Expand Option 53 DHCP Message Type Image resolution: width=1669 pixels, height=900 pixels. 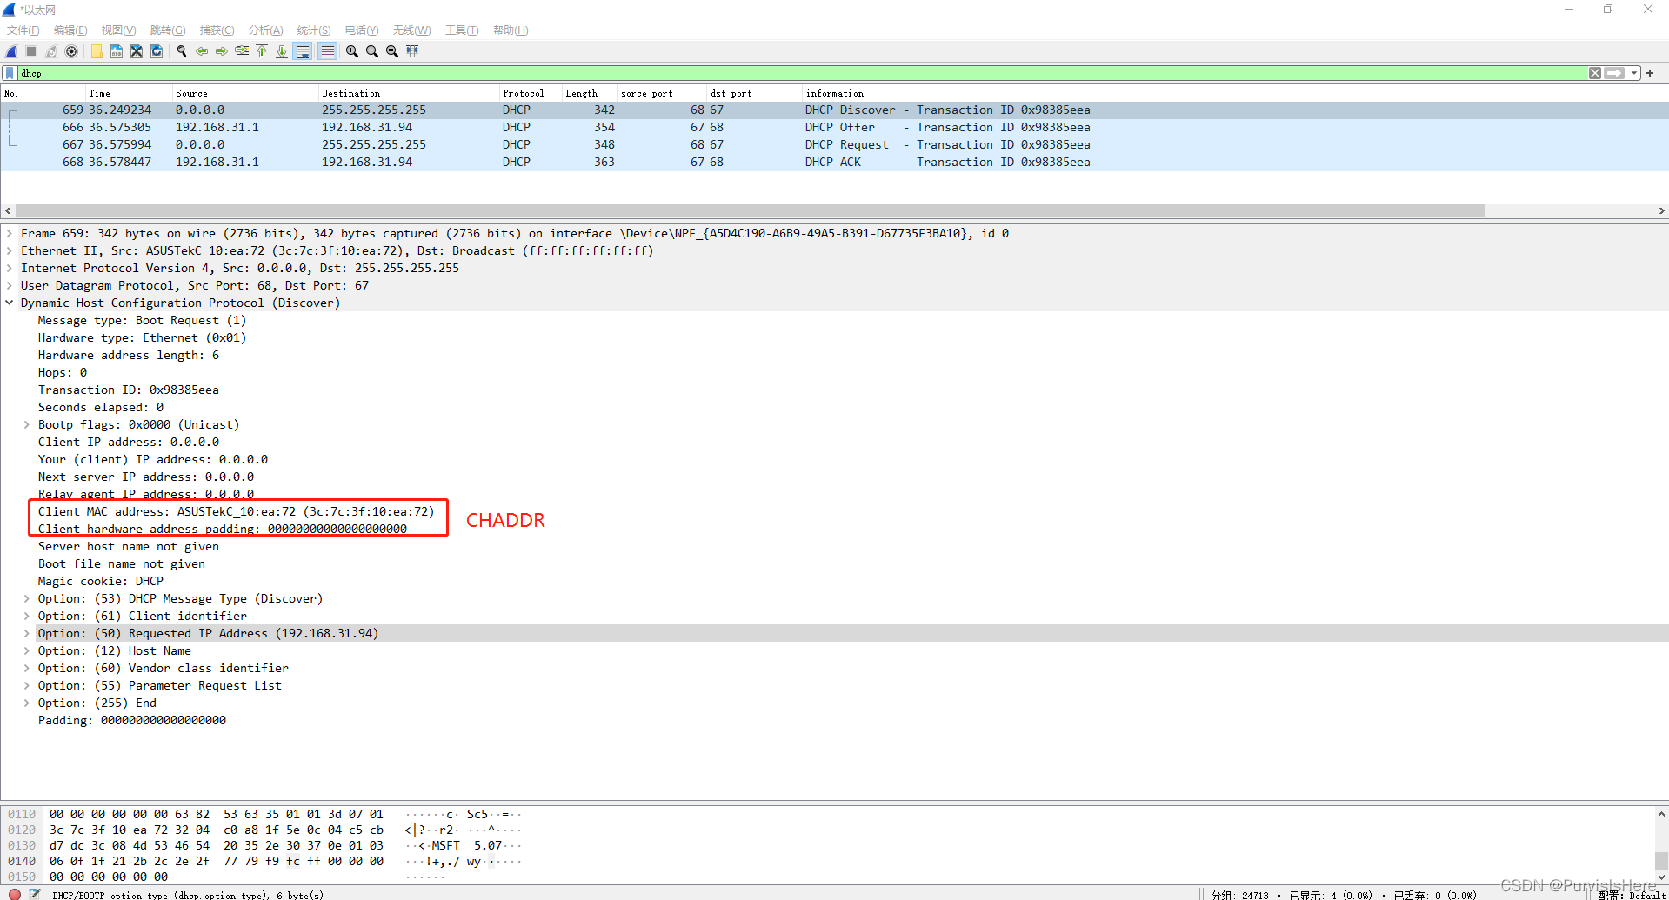pyautogui.click(x=27, y=598)
